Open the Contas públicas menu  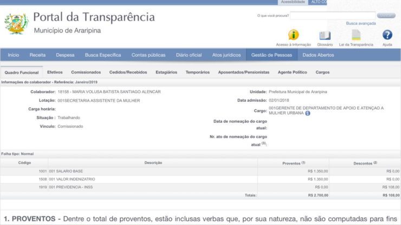148,55
